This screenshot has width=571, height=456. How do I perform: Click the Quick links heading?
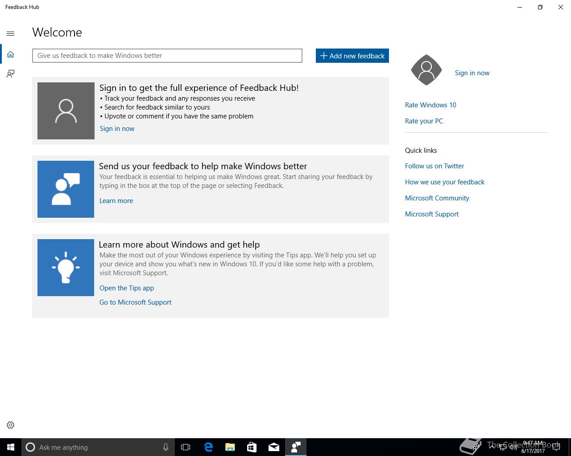click(421, 151)
